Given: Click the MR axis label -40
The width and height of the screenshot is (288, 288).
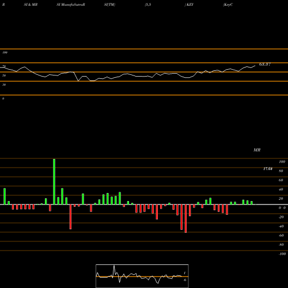Looking at the screenshot, I should [x=281, y=226].
